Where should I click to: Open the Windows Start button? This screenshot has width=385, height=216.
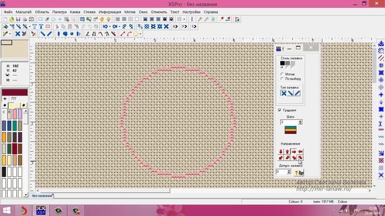click(x=7, y=211)
